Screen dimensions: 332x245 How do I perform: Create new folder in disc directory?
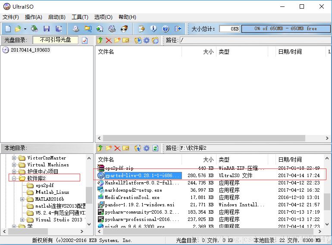coord(117,40)
